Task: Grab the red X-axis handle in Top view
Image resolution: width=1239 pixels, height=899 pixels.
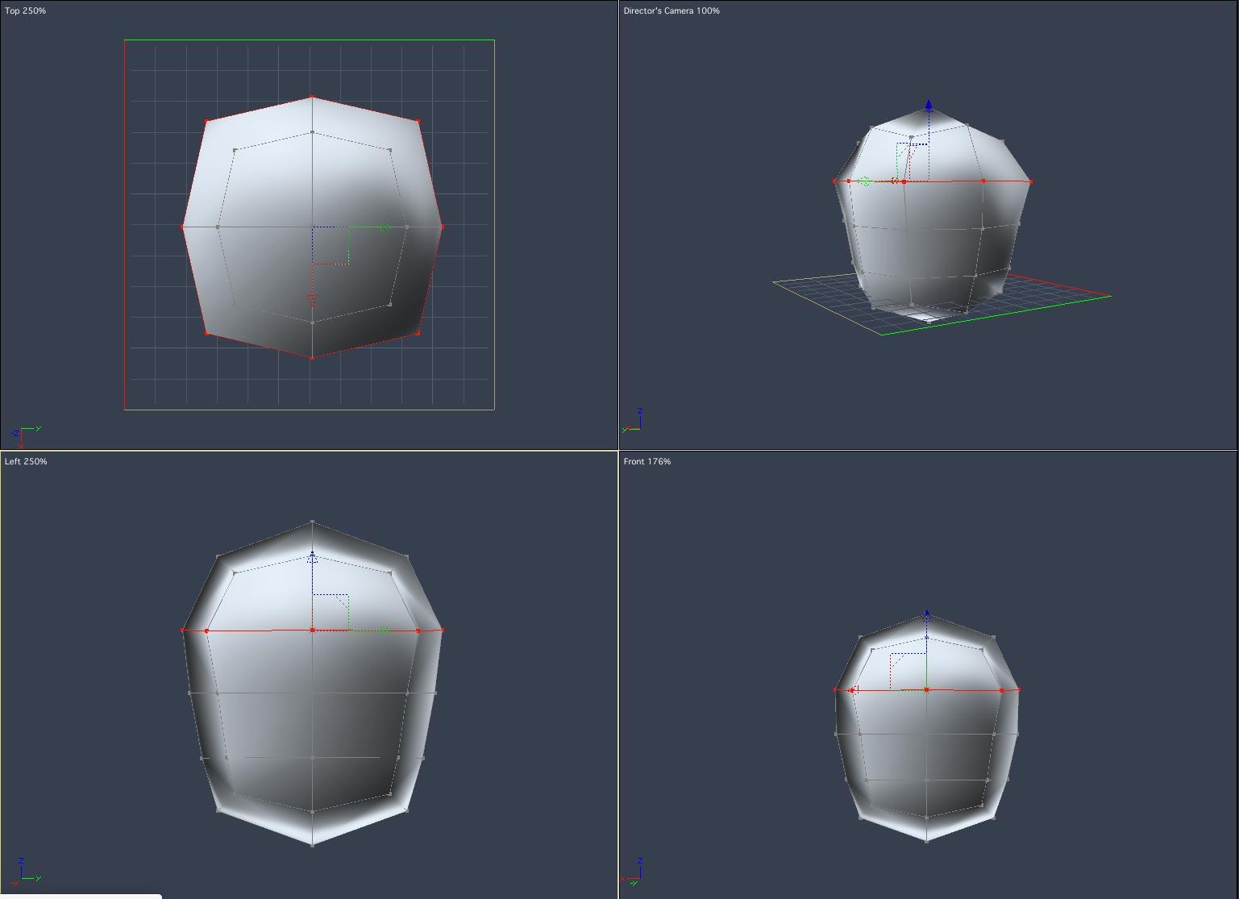Action: click(x=312, y=299)
